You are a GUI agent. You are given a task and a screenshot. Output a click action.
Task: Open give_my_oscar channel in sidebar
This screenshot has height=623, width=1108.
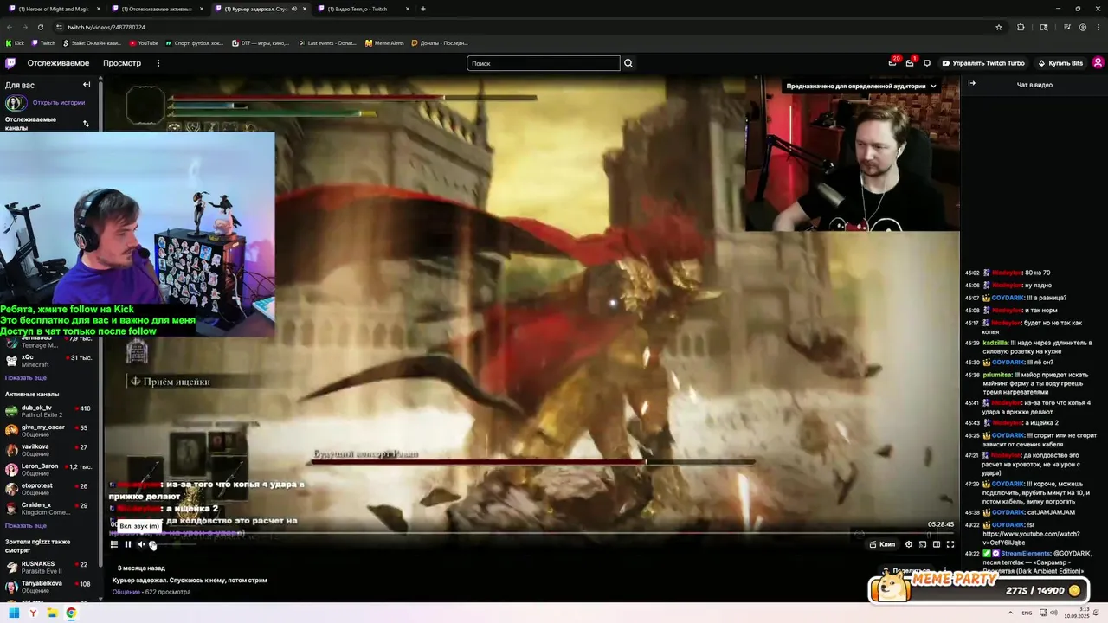click(50, 430)
